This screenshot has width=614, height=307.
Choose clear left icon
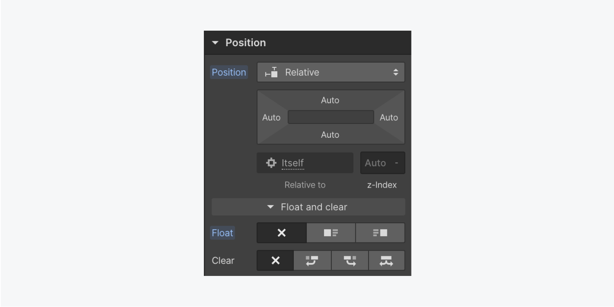(x=312, y=261)
